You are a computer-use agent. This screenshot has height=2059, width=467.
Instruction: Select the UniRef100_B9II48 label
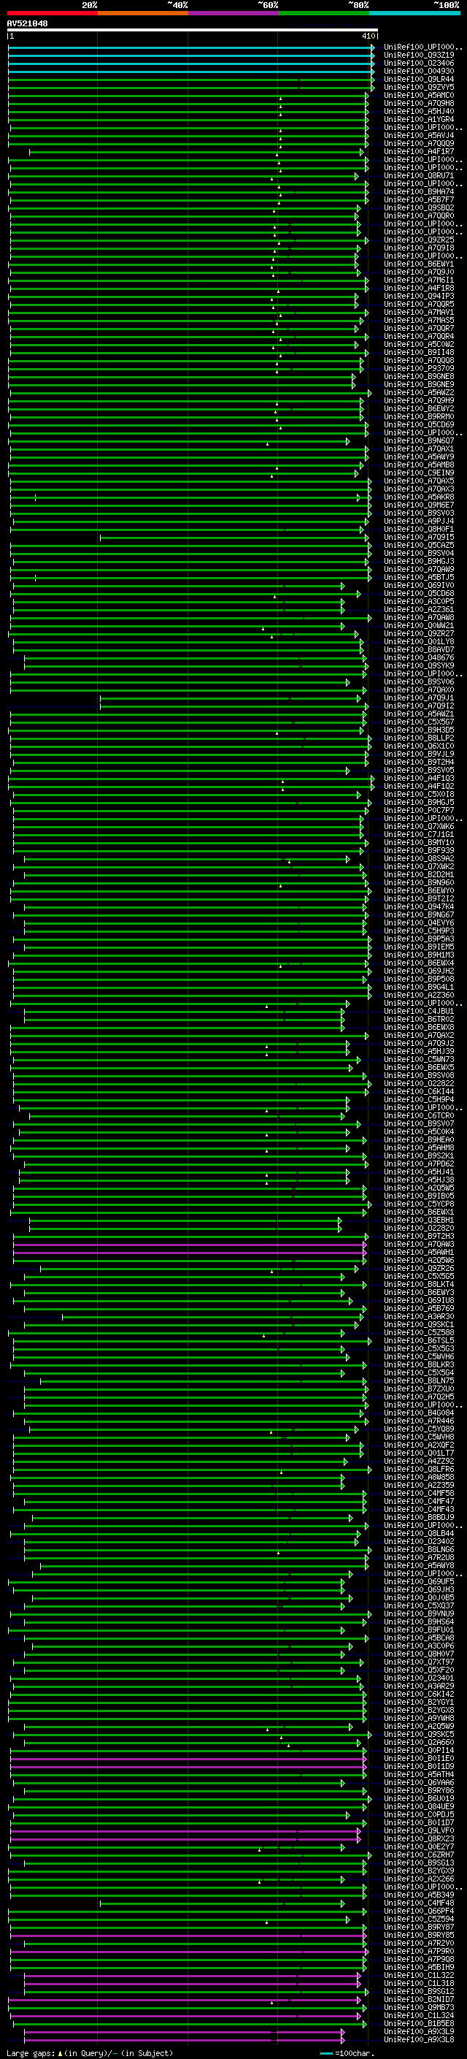coord(419,353)
